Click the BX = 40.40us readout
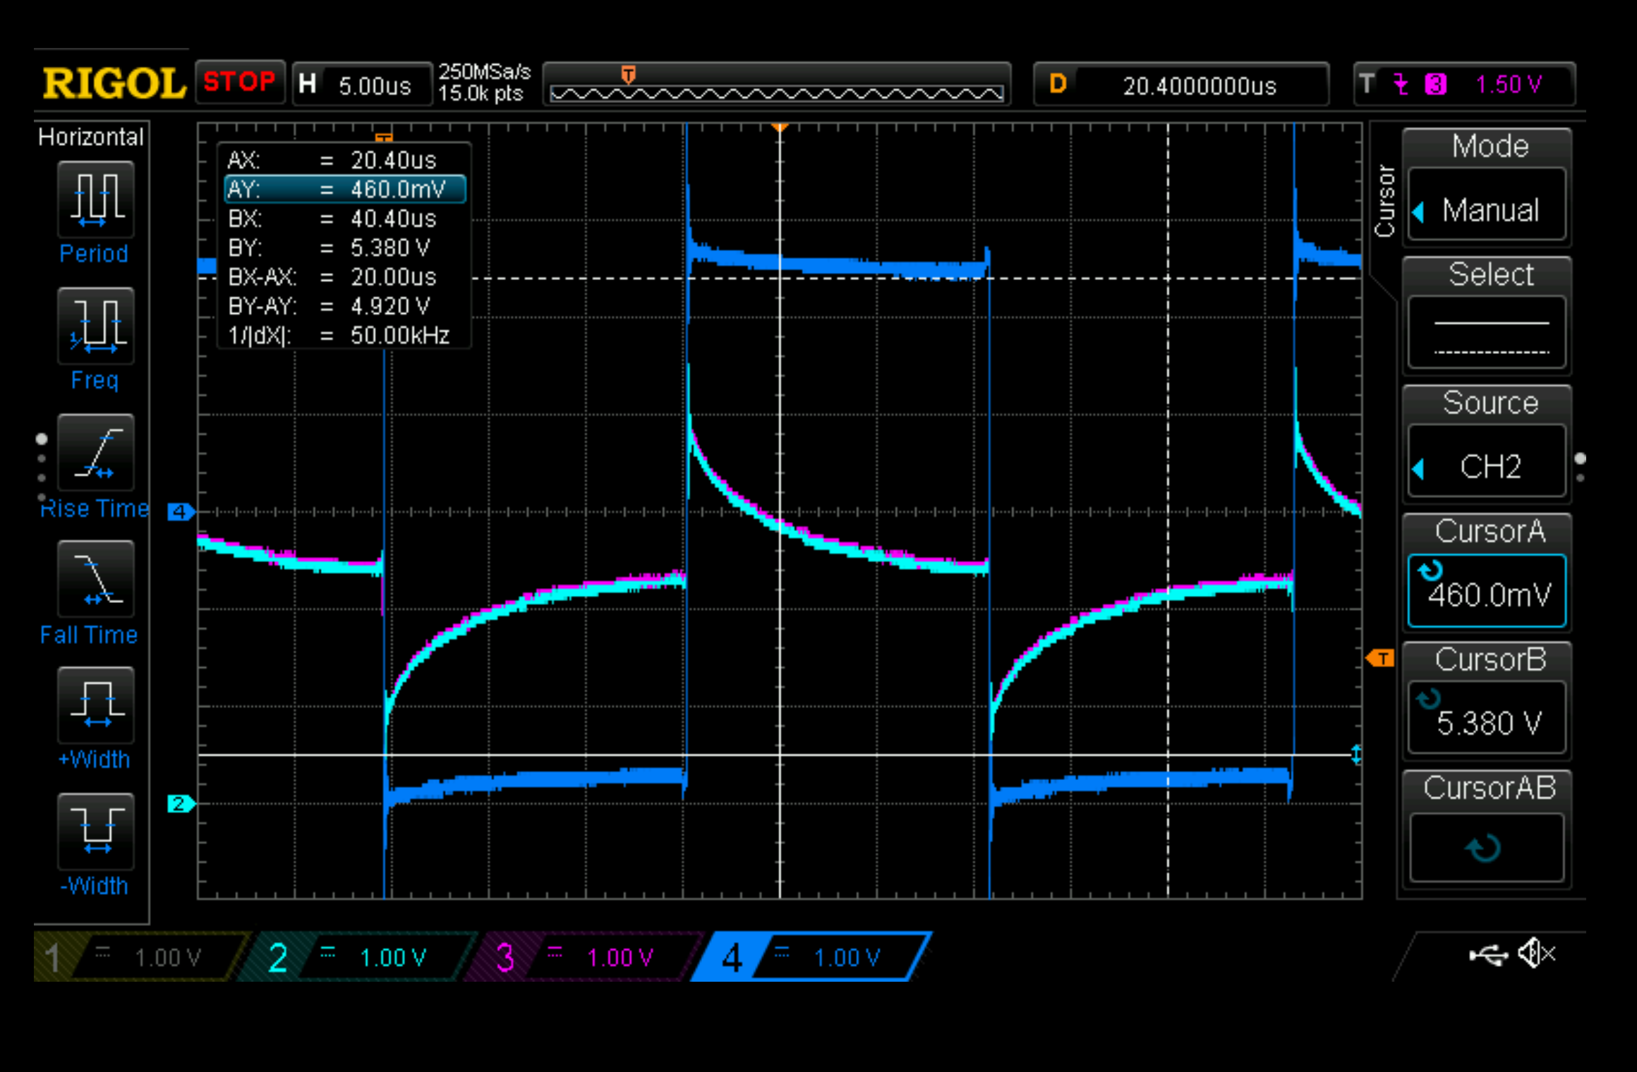 (344, 219)
